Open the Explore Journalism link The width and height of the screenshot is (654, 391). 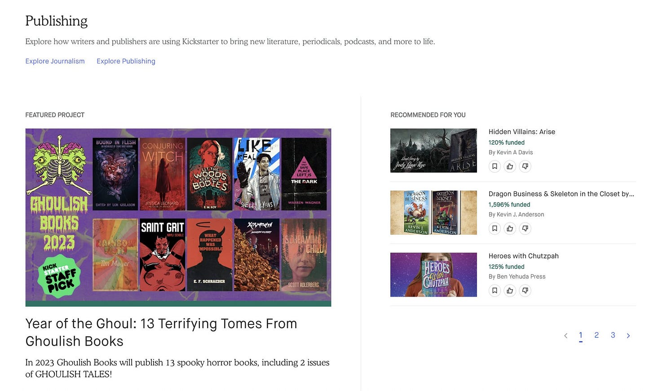[x=55, y=61]
